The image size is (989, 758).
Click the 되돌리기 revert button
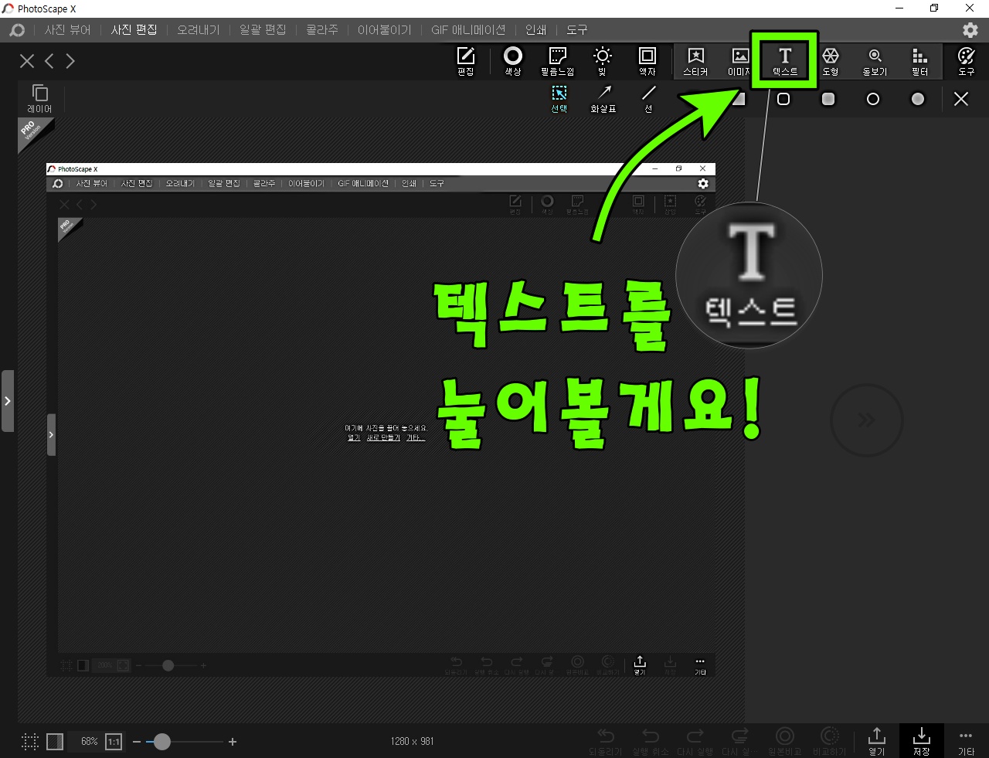[x=606, y=742]
